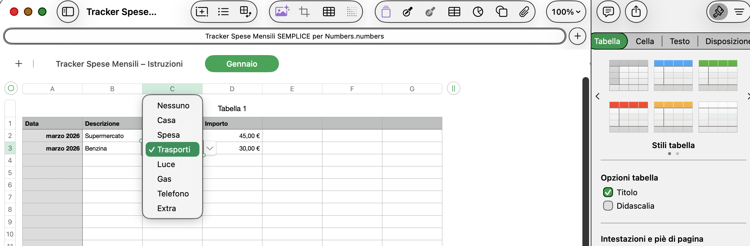This screenshot has width=750, height=246.
Task: Choose Spesa from the category menu
Action: [x=168, y=135]
